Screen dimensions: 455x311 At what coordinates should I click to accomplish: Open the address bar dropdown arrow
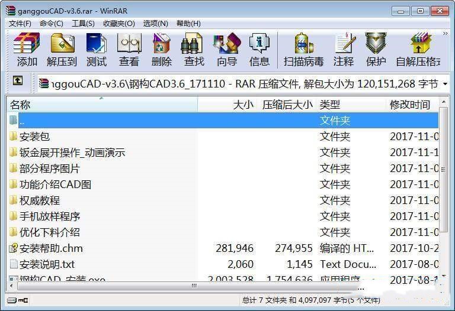(x=445, y=84)
